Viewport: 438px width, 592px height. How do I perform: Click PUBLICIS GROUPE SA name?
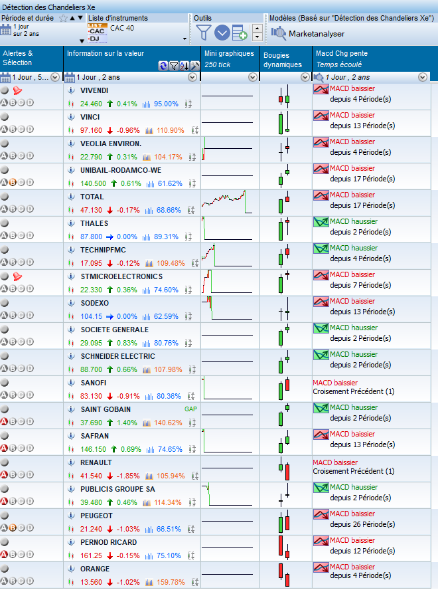[x=117, y=489]
